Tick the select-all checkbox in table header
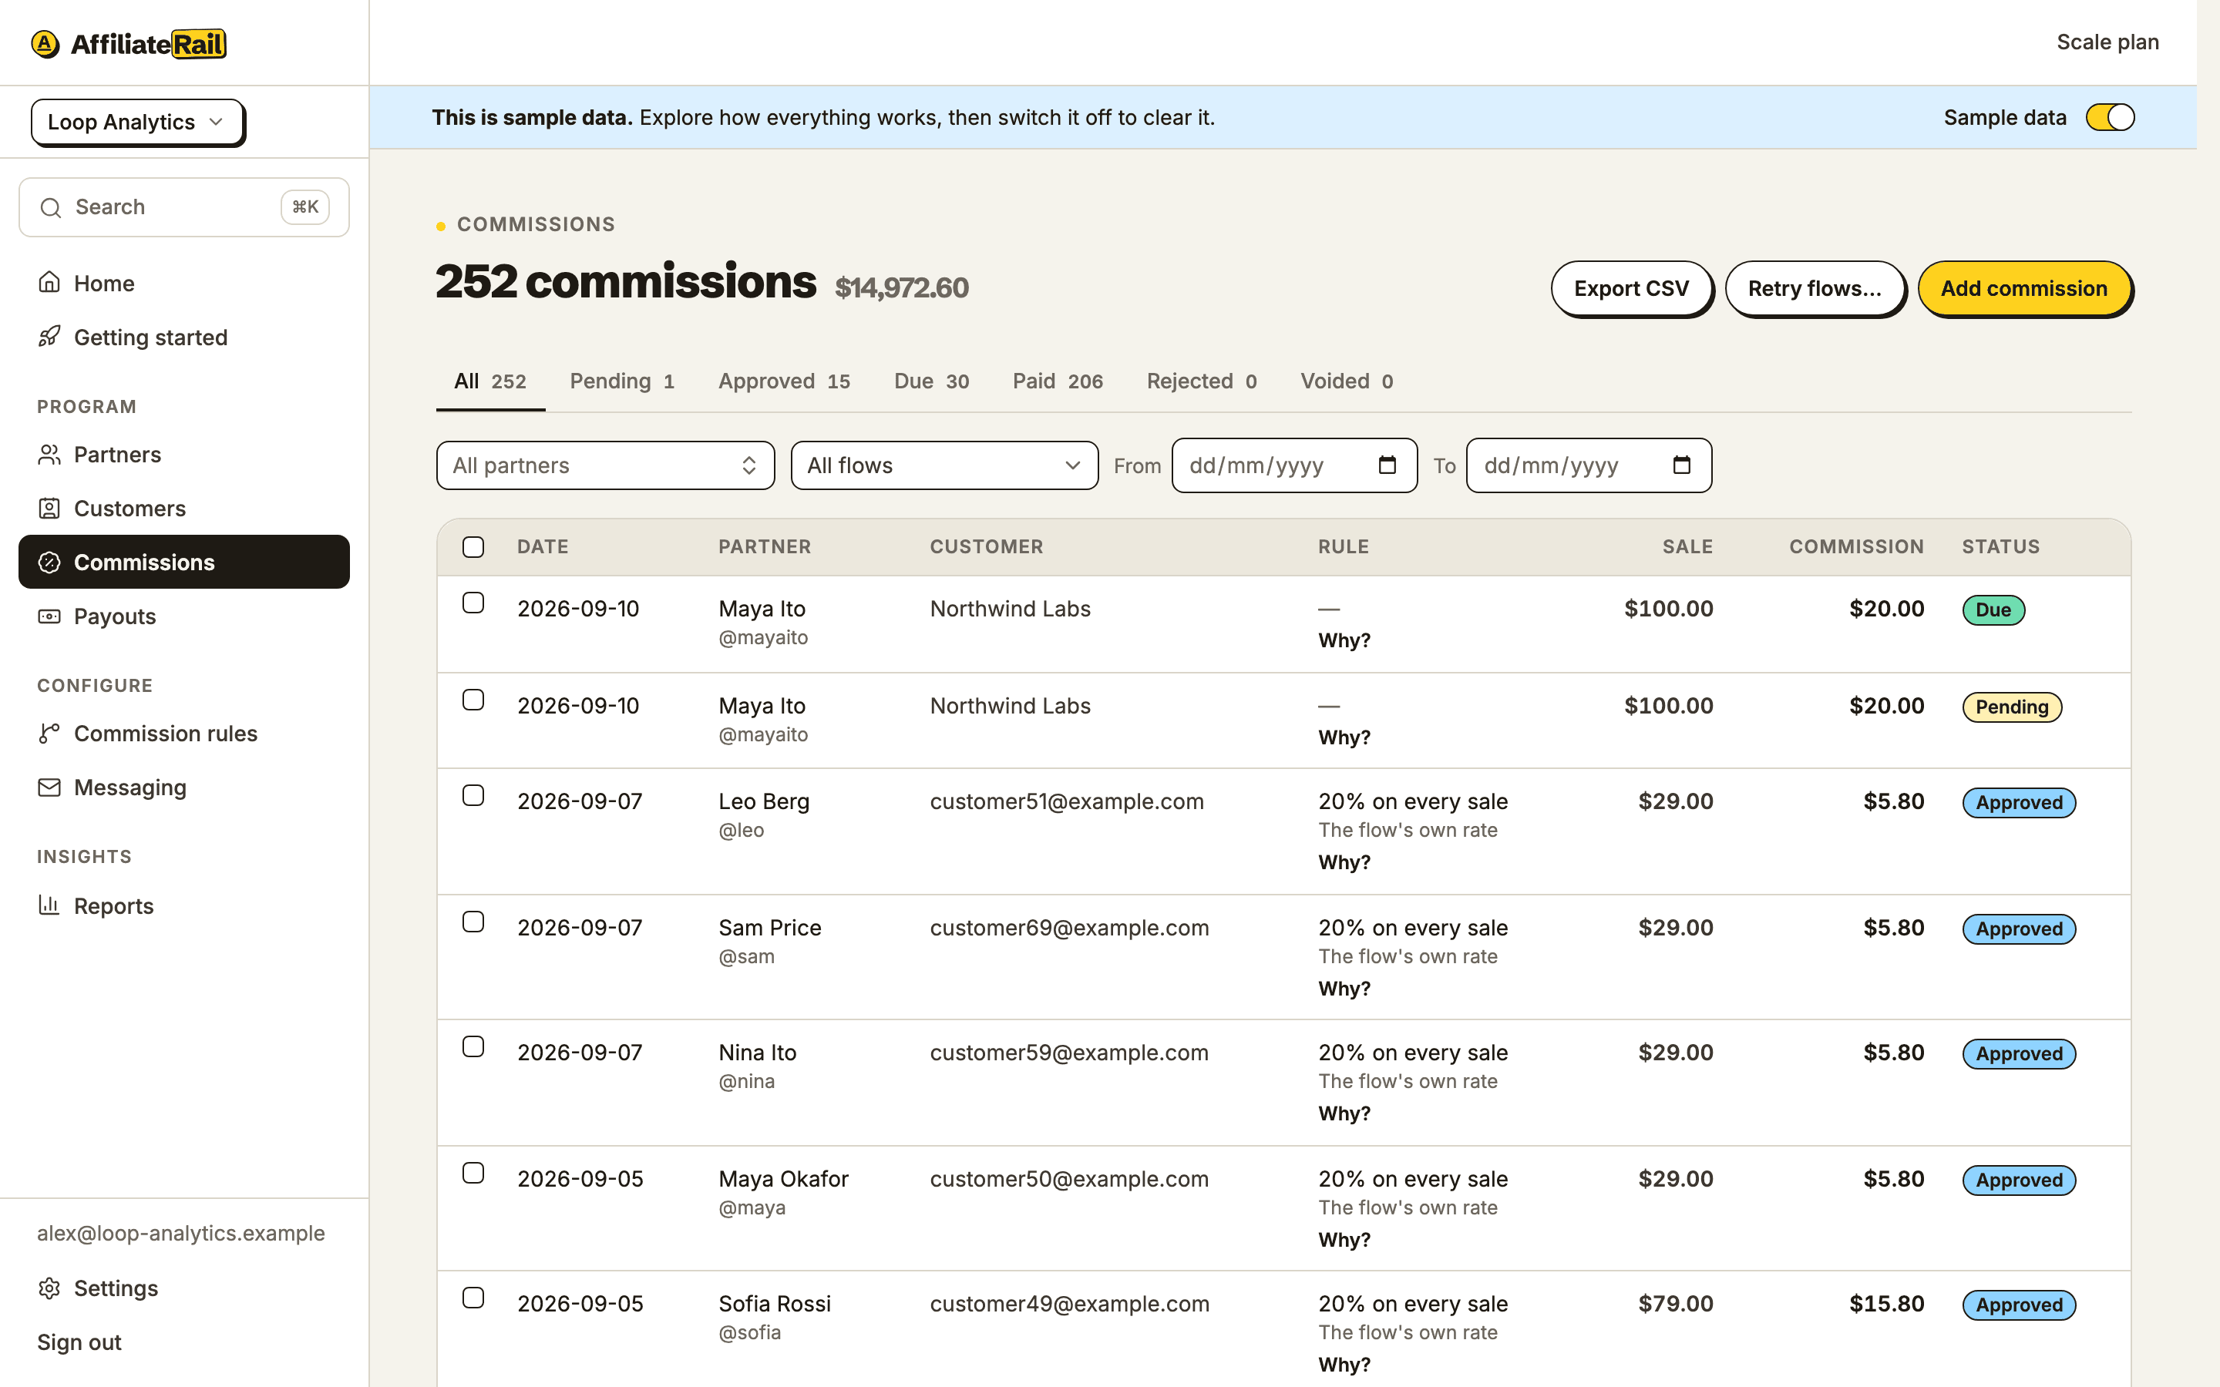The height and width of the screenshot is (1387, 2220). pyautogui.click(x=473, y=547)
